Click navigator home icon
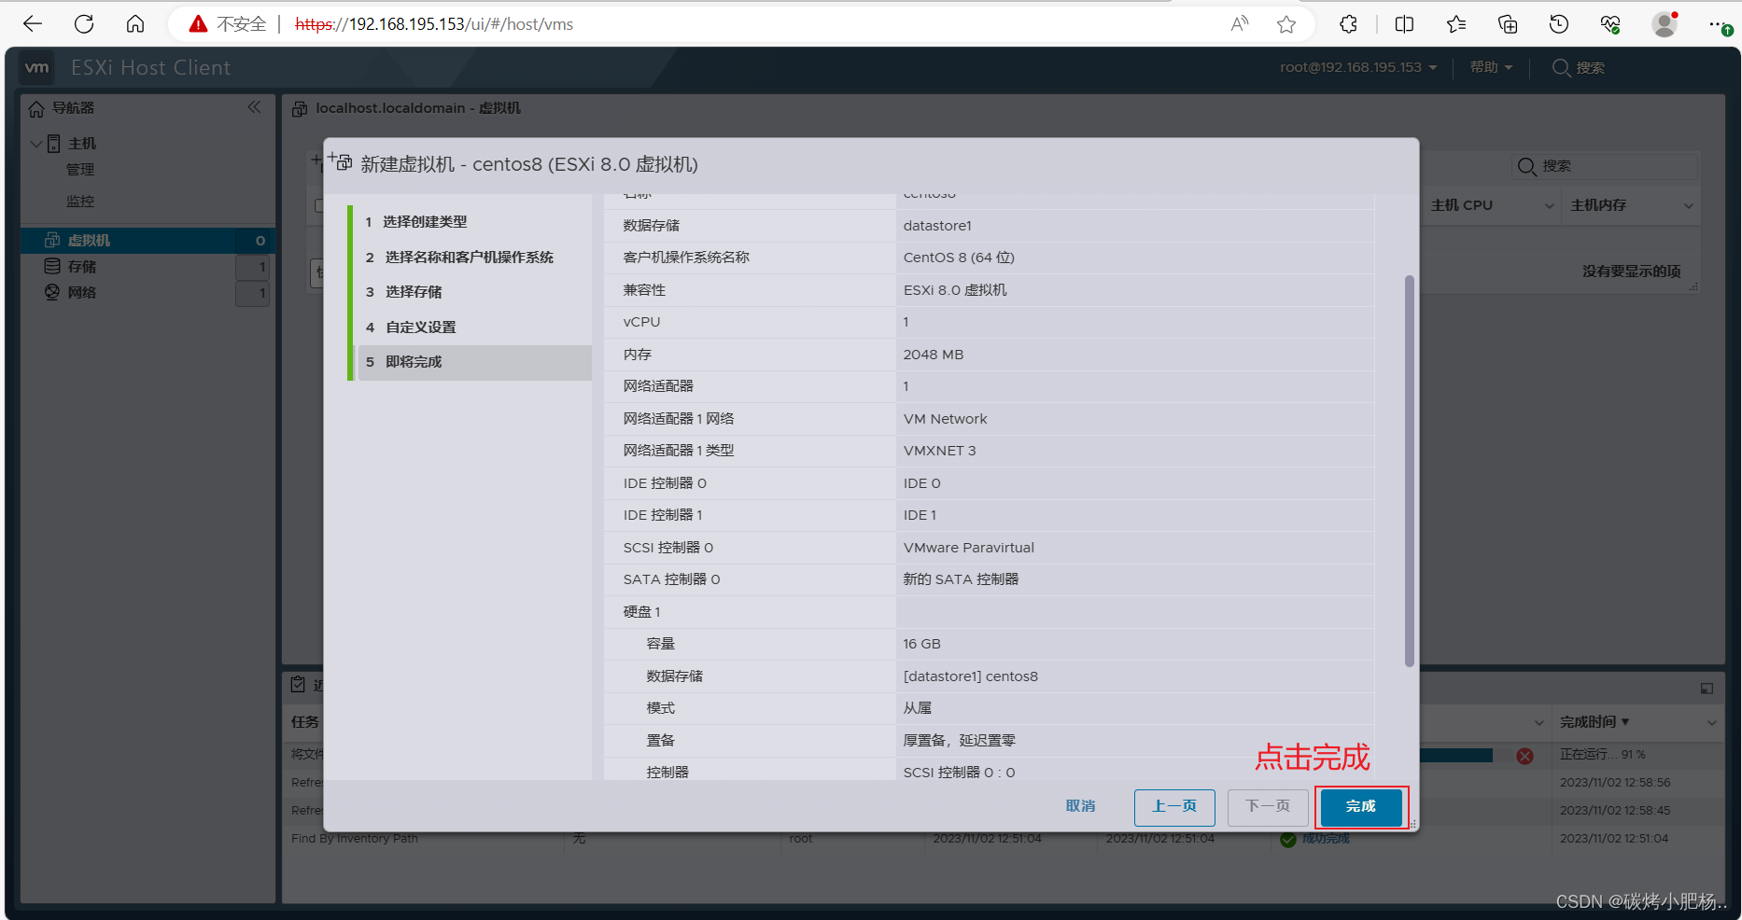This screenshot has height=920, width=1742. 36,109
